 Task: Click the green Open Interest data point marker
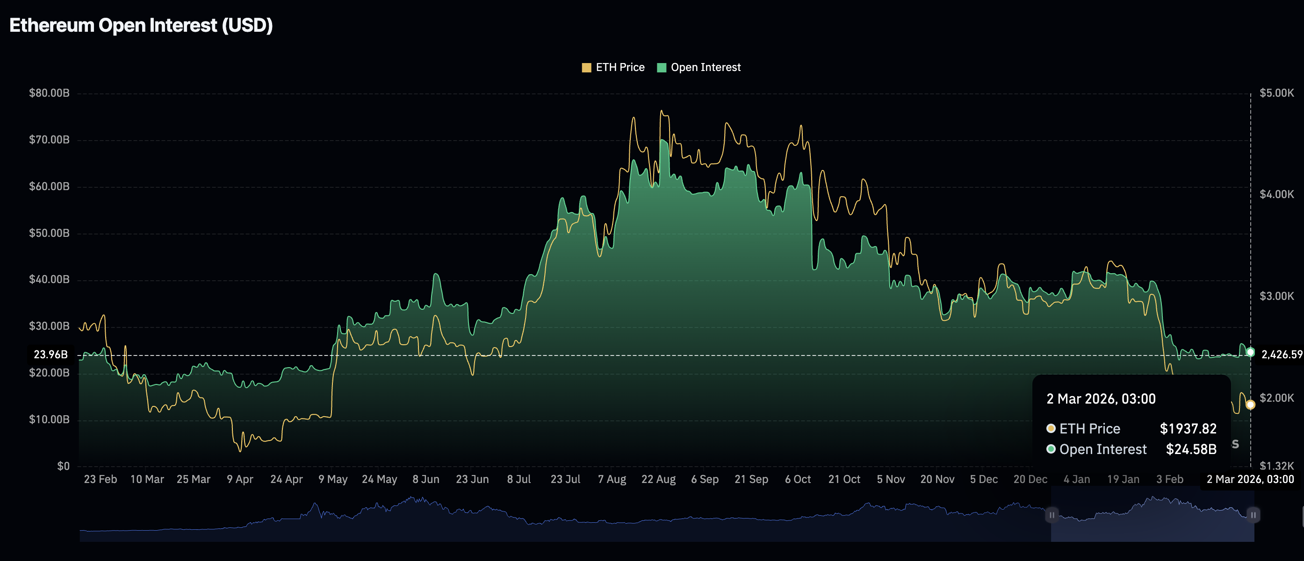[1250, 352]
